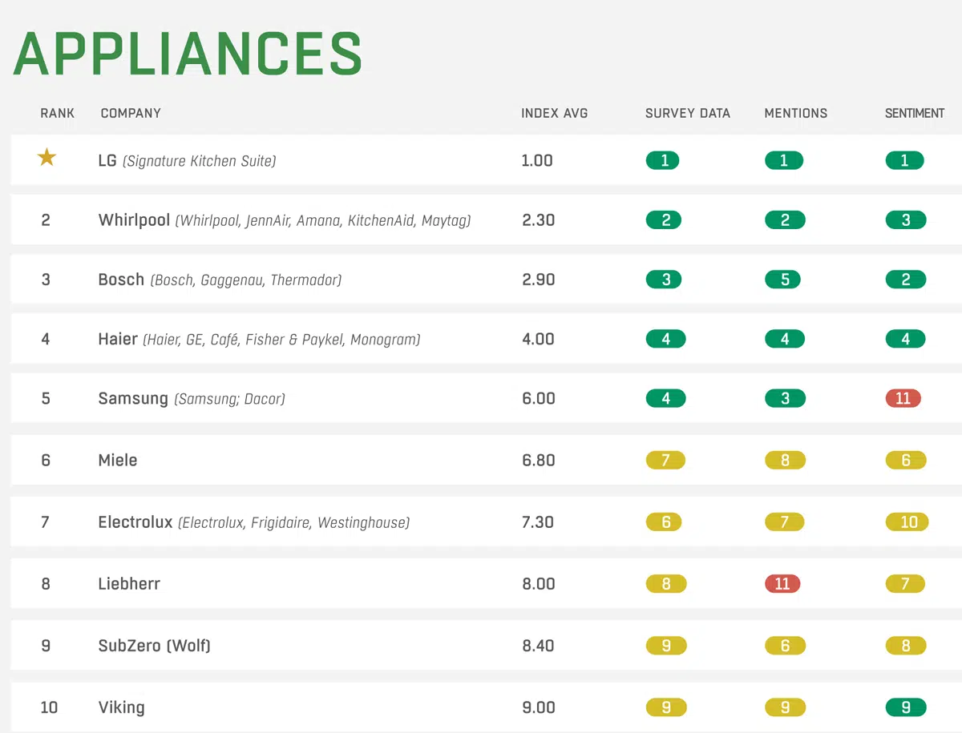Select the RANK column header
Screen dimensions: 962x733
[x=58, y=113]
